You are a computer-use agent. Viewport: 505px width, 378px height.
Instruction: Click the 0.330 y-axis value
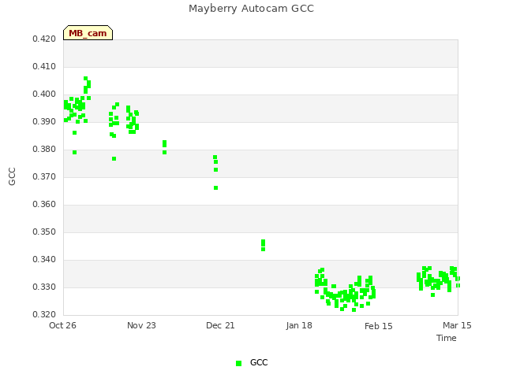pyautogui.click(x=44, y=287)
